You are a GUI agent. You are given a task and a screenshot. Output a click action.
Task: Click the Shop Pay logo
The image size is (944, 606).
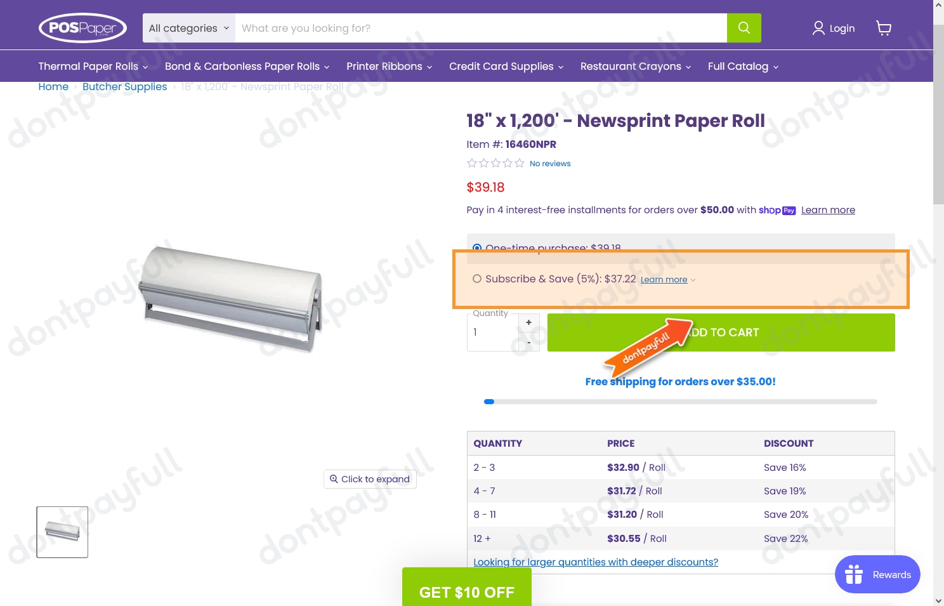click(x=777, y=210)
